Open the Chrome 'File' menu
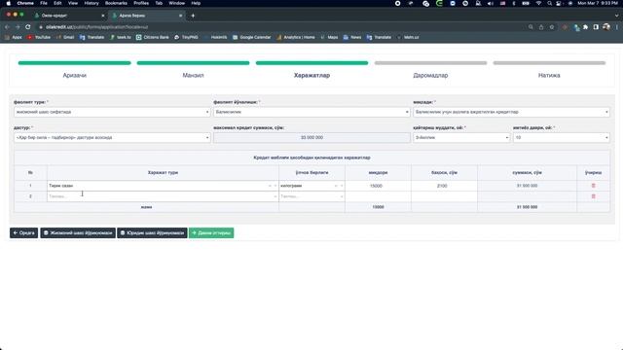The width and height of the screenshot is (623, 350). (x=44, y=3)
